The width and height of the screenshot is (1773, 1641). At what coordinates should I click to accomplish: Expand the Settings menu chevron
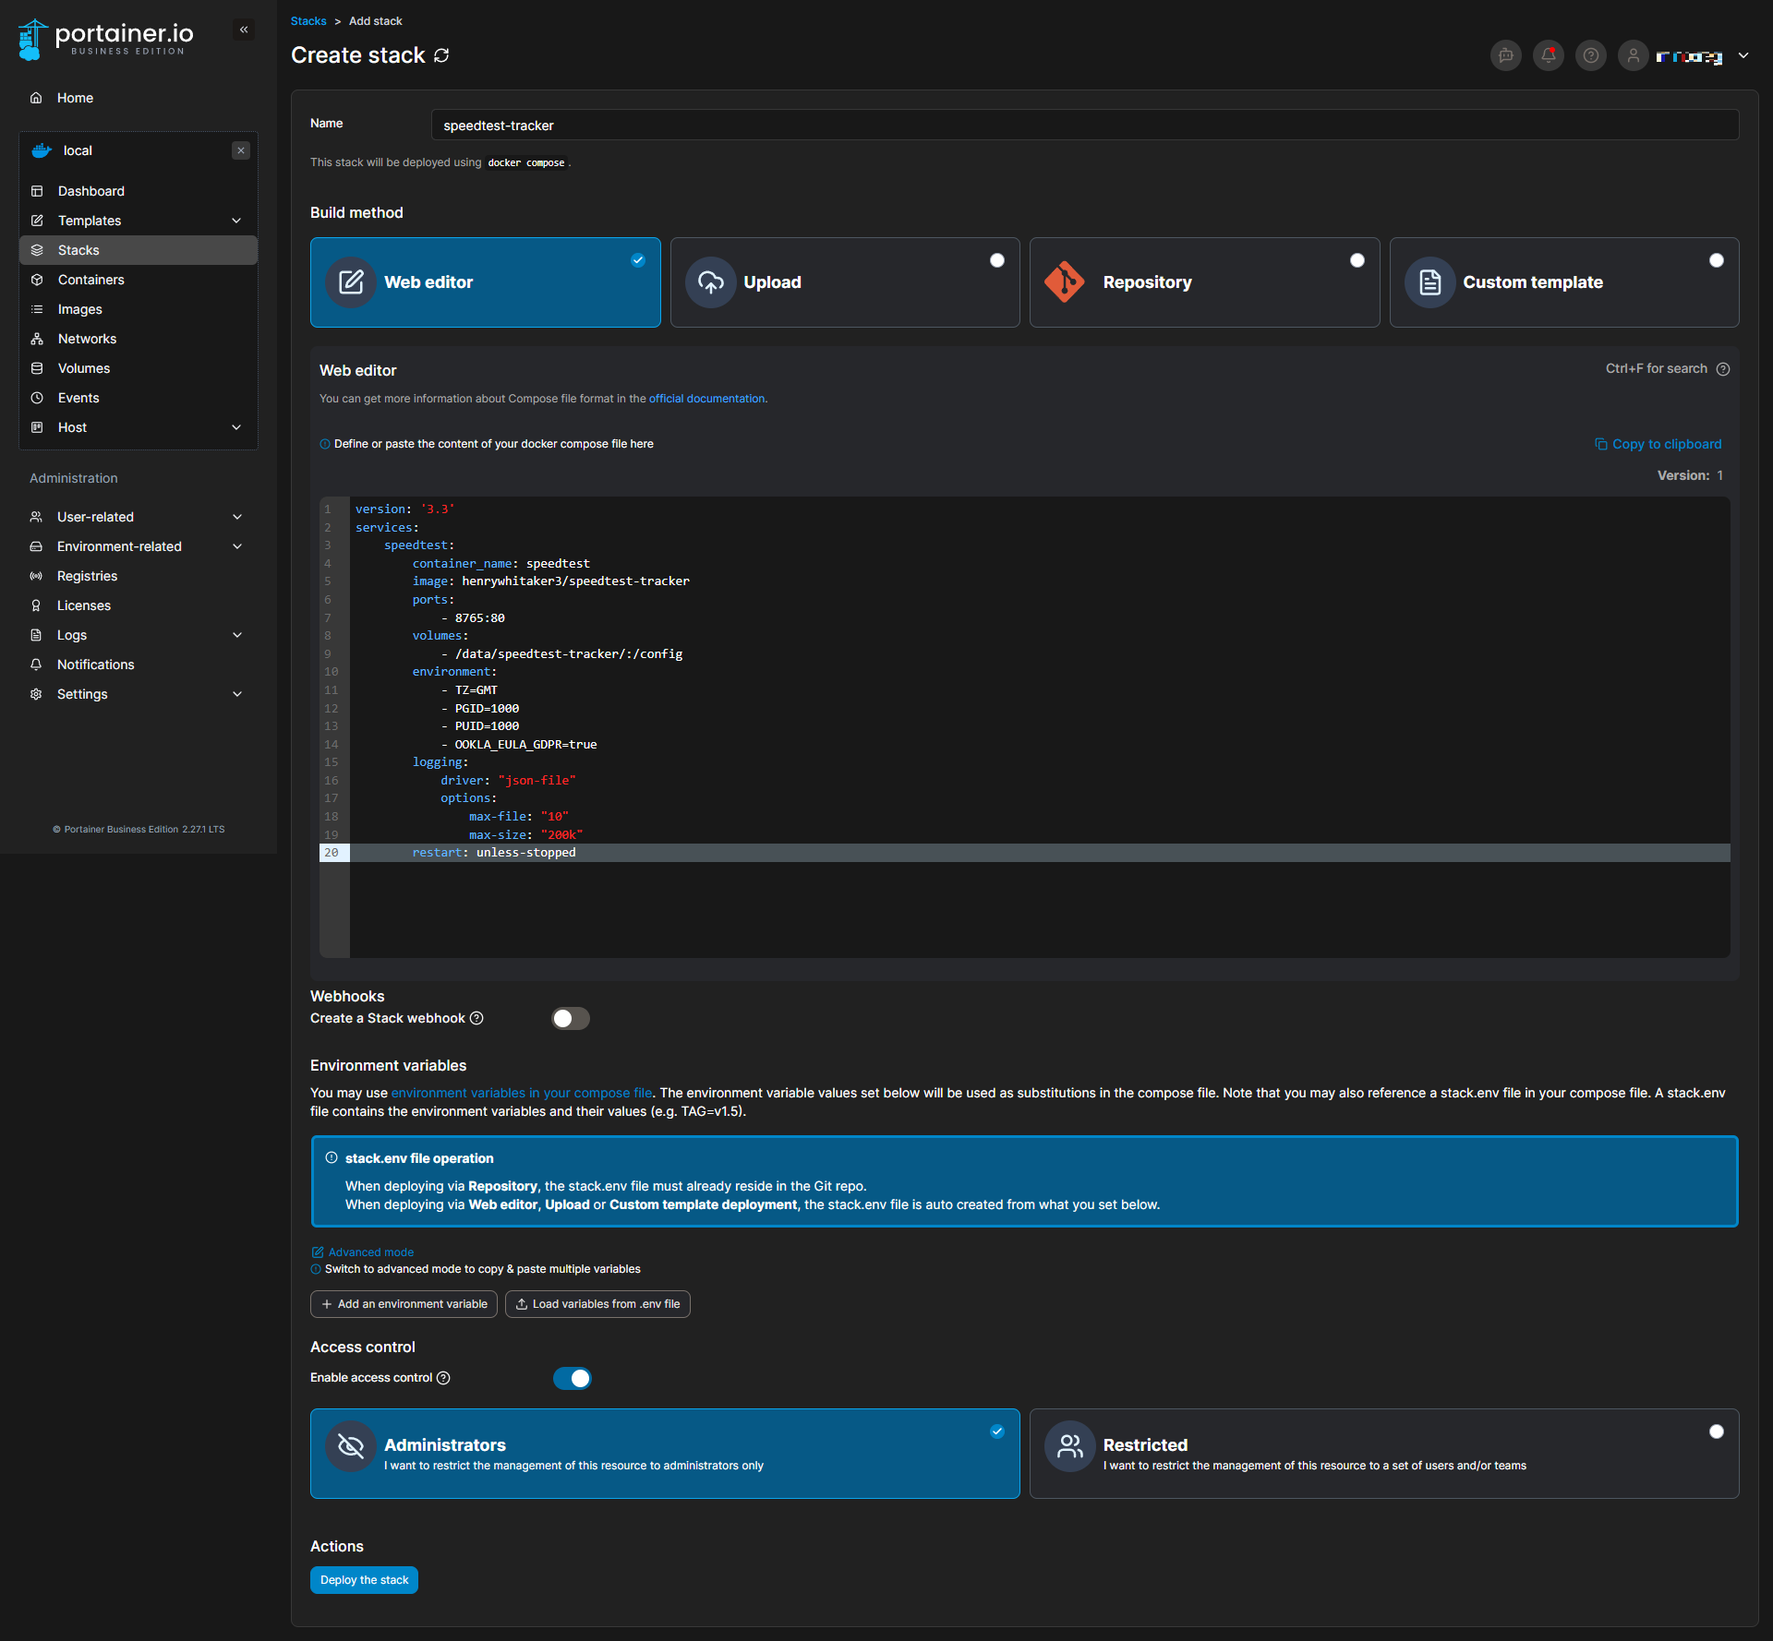237,694
